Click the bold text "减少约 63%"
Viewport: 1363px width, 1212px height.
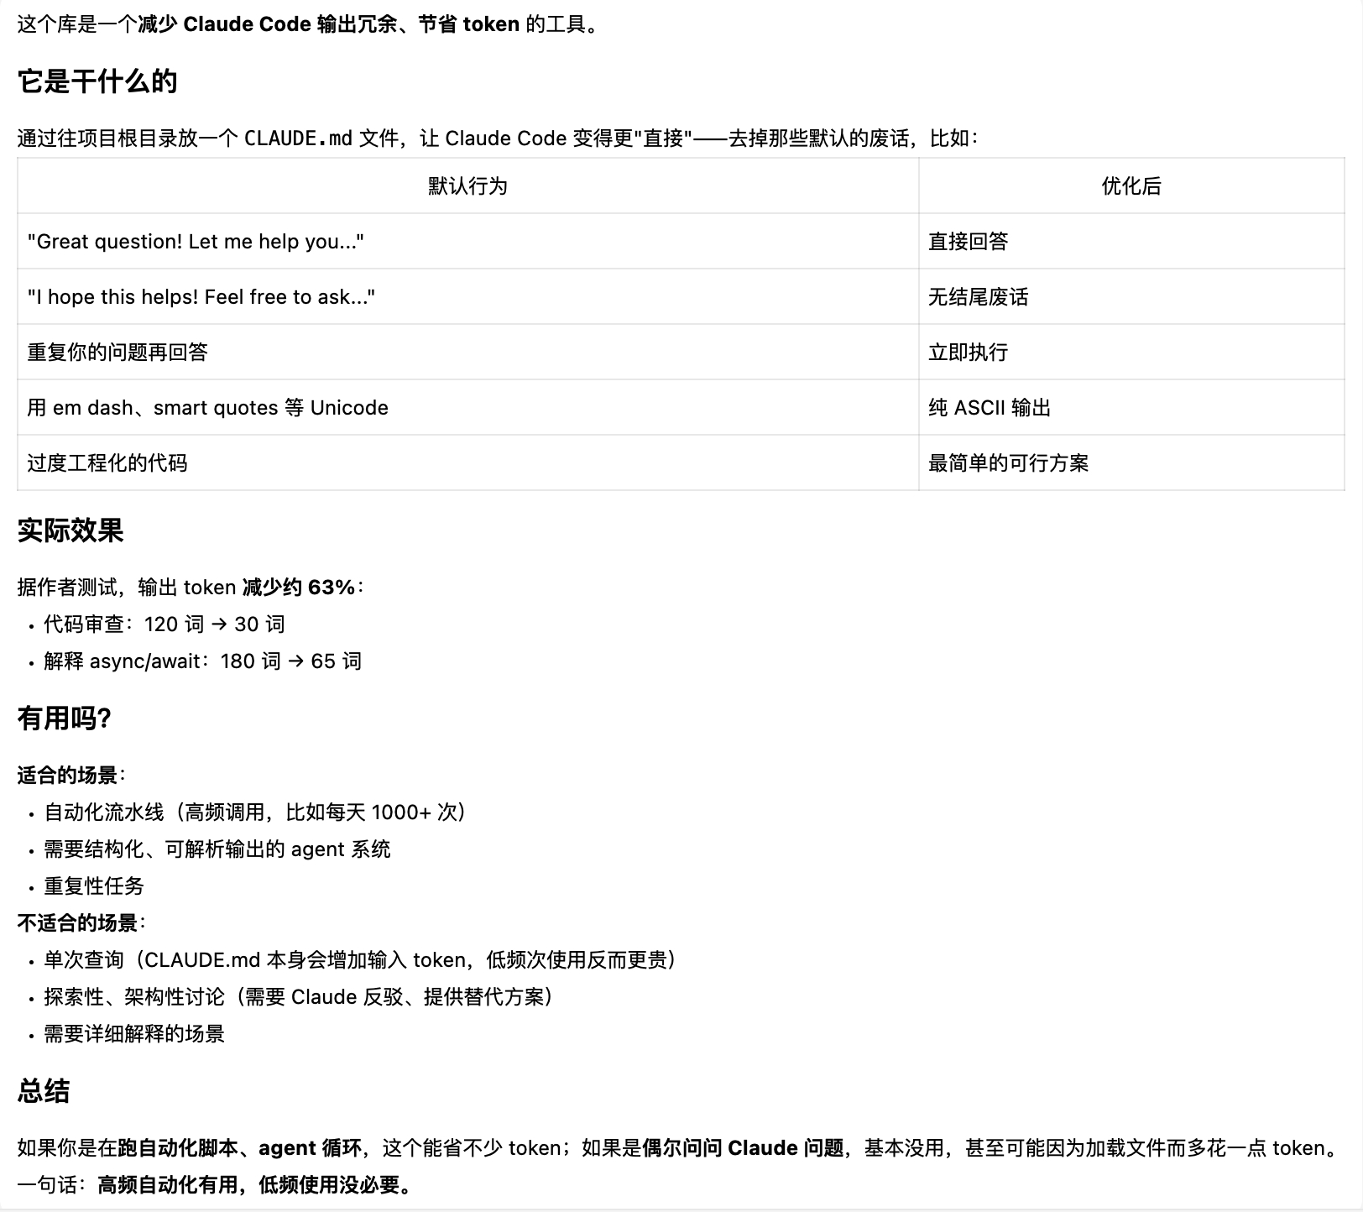299,588
